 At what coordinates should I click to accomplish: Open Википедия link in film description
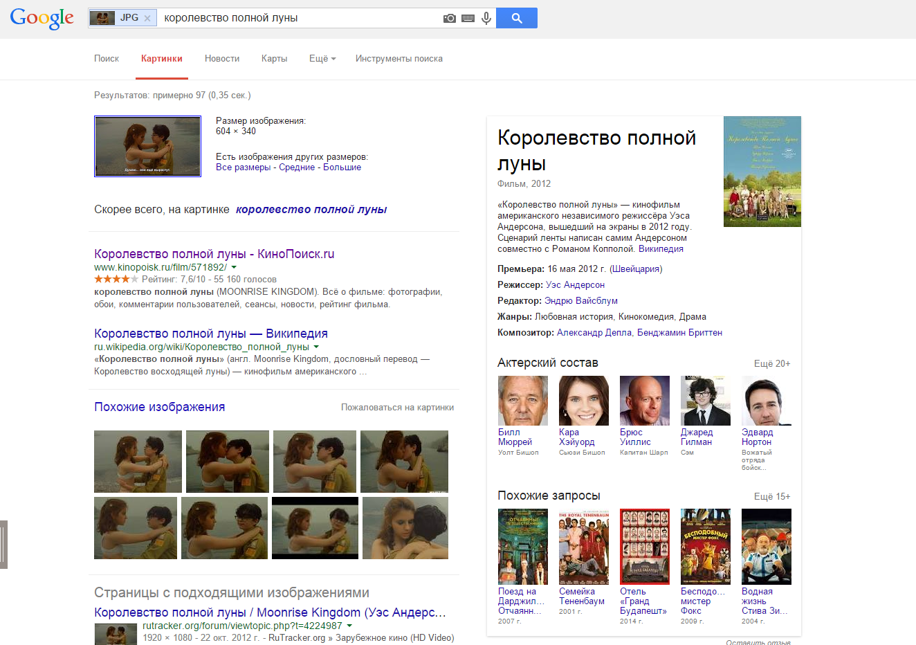click(x=661, y=249)
